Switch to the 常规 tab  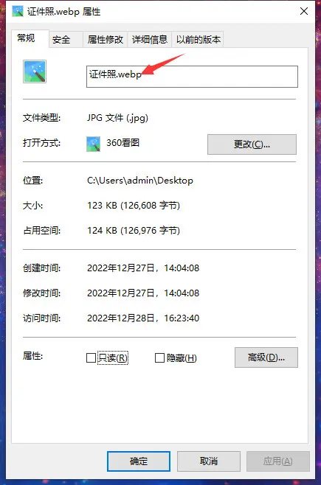(x=26, y=38)
